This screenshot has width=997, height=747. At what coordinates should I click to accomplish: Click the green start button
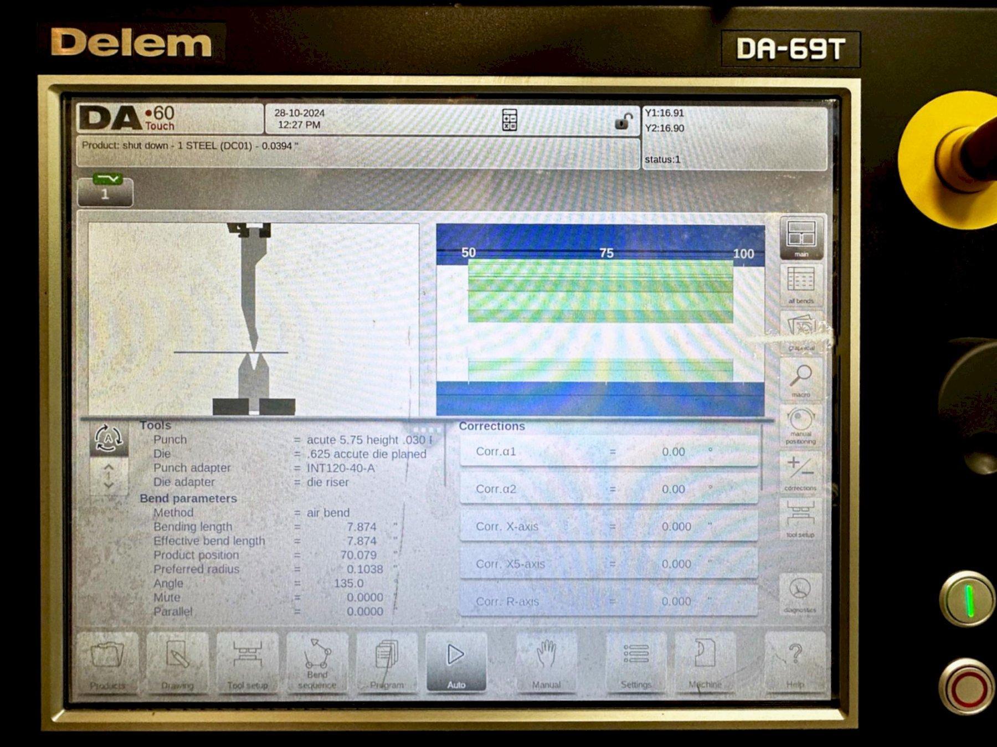(x=968, y=600)
